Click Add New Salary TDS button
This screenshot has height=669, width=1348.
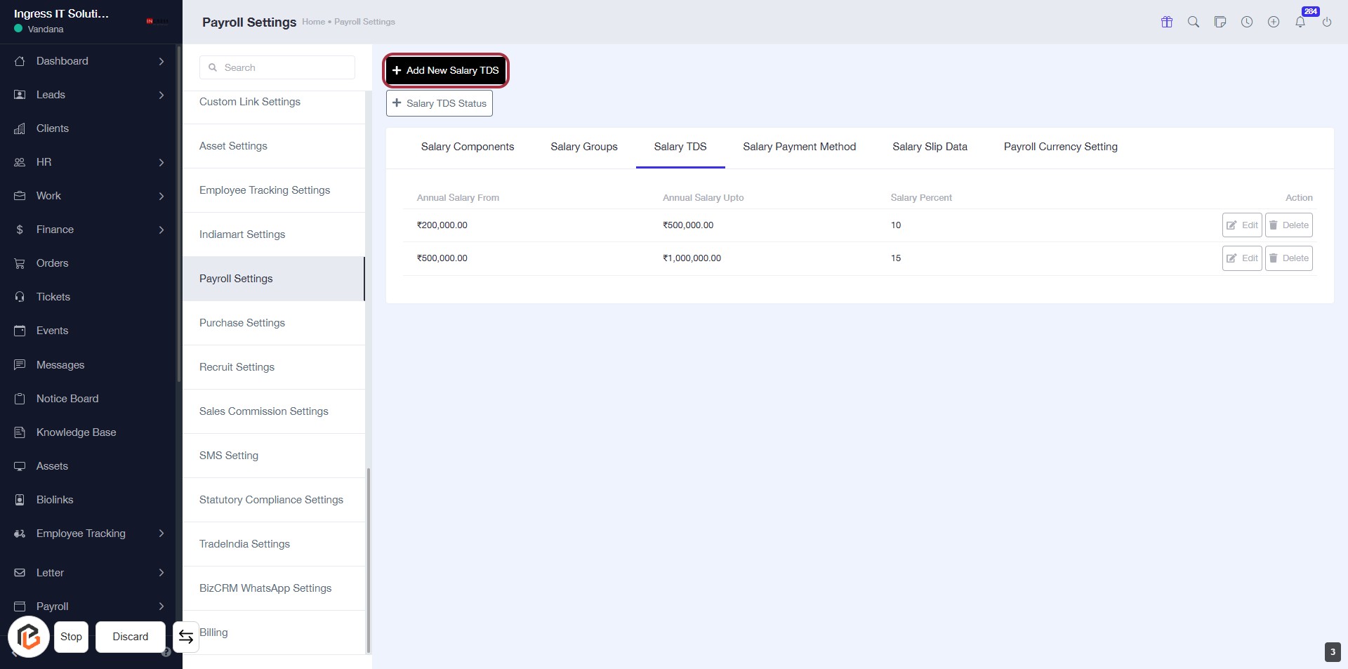tap(446, 70)
